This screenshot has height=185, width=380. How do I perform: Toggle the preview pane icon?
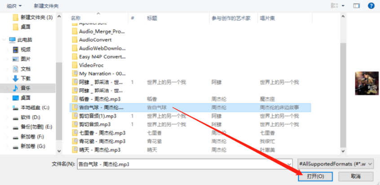click(356, 6)
